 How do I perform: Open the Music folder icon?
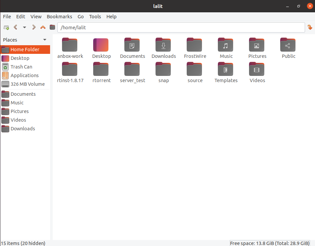click(x=226, y=45)
